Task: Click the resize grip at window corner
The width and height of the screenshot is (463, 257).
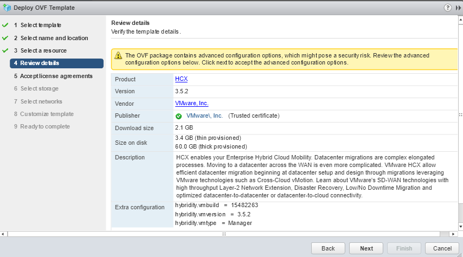Action: 460,255
